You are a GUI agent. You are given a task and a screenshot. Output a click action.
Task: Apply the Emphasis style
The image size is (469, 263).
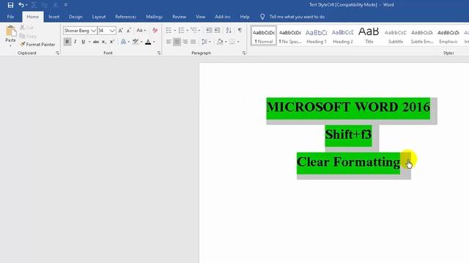point(448,36)
